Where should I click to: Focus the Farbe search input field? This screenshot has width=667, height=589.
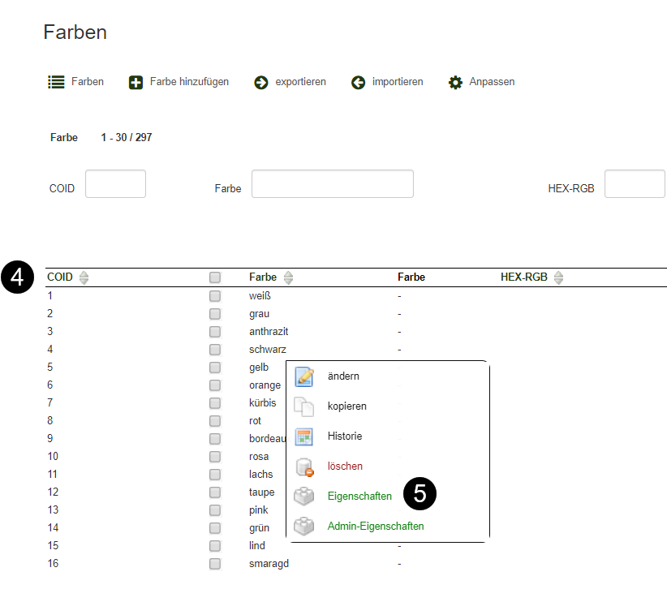point(332,184)
